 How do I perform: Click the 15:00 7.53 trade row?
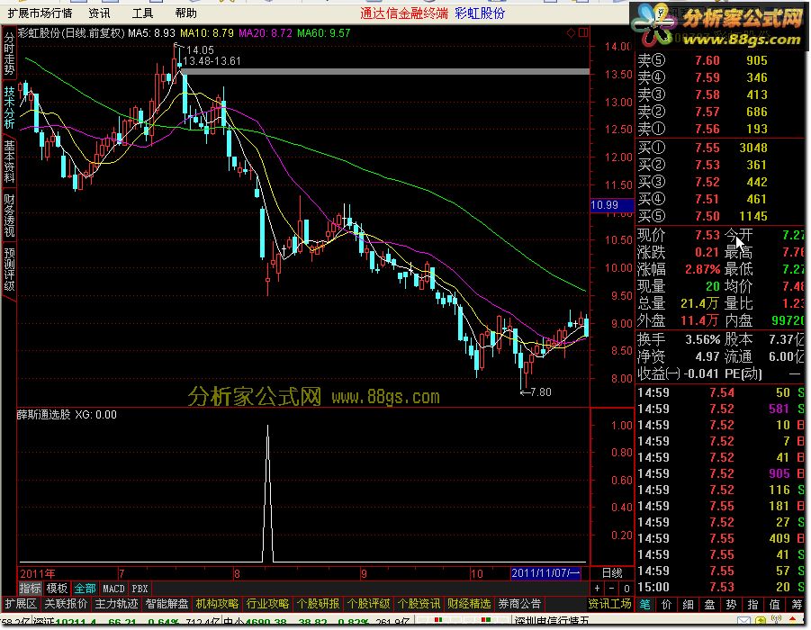pos(720,587)
